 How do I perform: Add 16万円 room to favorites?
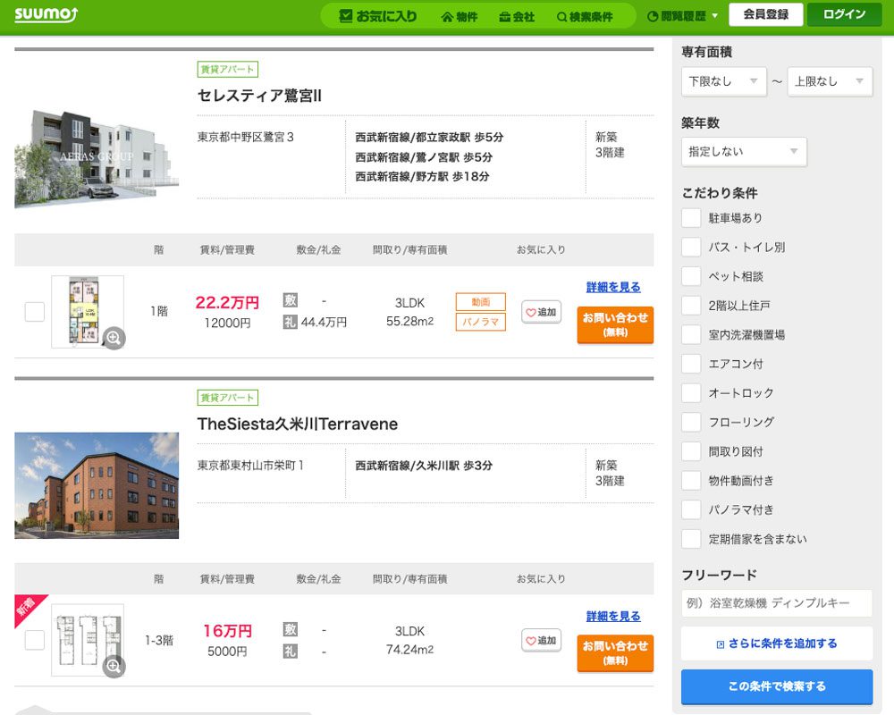[x=541, y=640]
